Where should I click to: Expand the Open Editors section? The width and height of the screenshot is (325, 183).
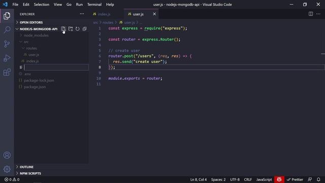tap(31, 22)
